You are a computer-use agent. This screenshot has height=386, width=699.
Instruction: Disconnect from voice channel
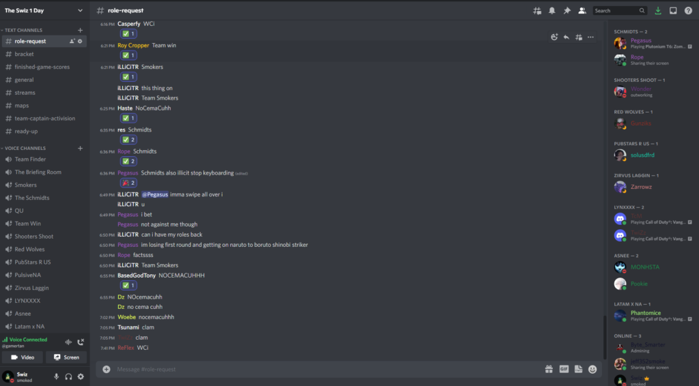(81, 342)
